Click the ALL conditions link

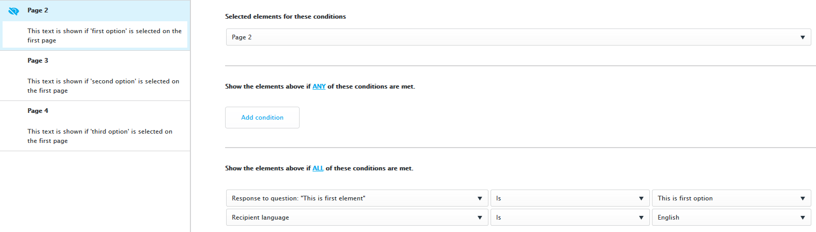318,168
